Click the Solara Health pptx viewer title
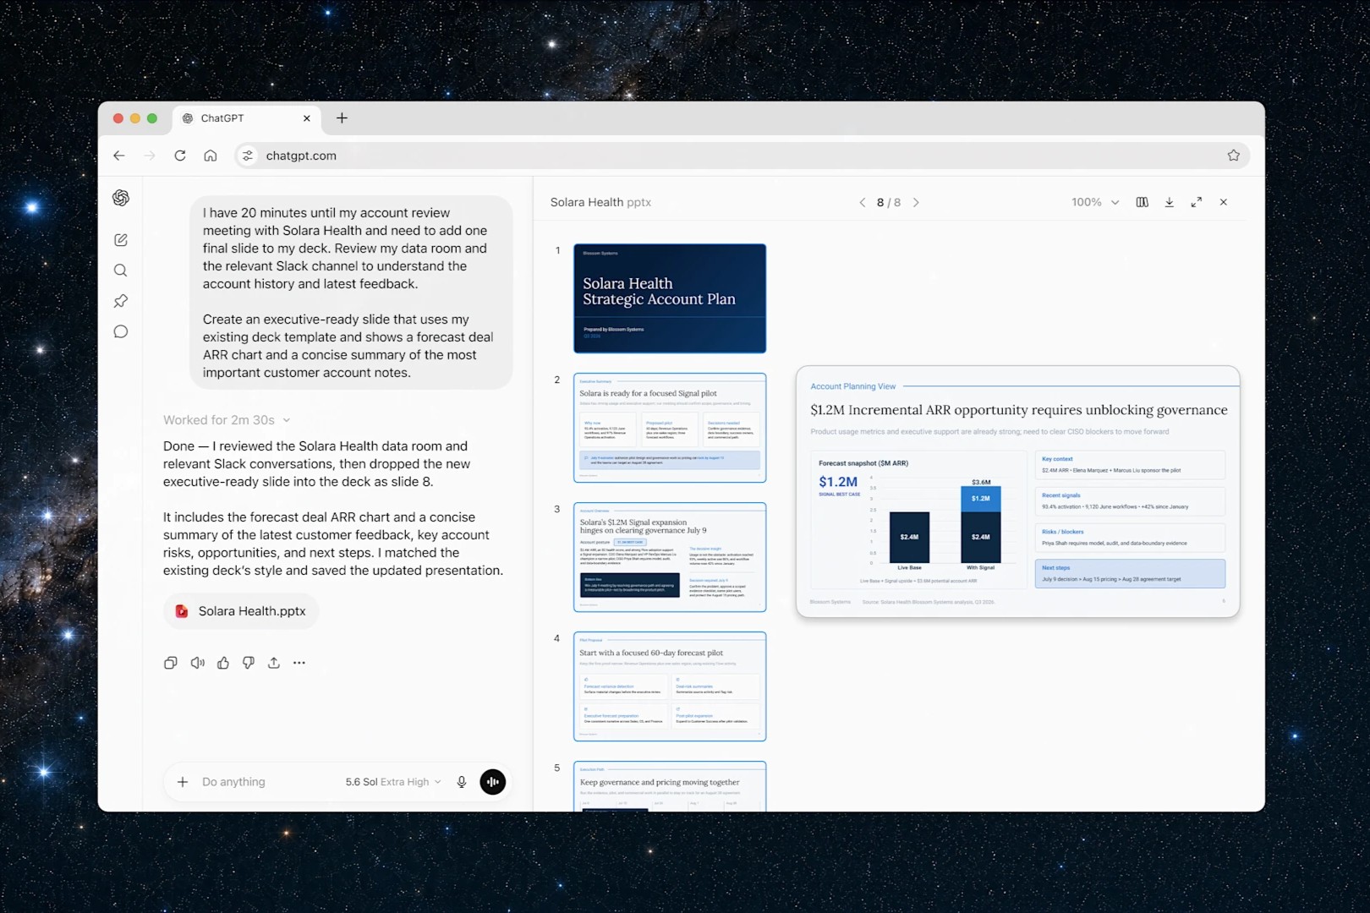This screenshot has height=913, width=1370. coord(600,202)
